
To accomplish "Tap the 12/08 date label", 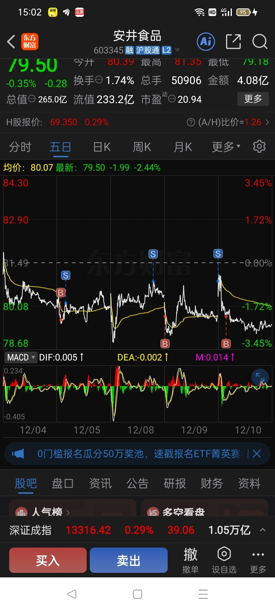I will 141,430.
